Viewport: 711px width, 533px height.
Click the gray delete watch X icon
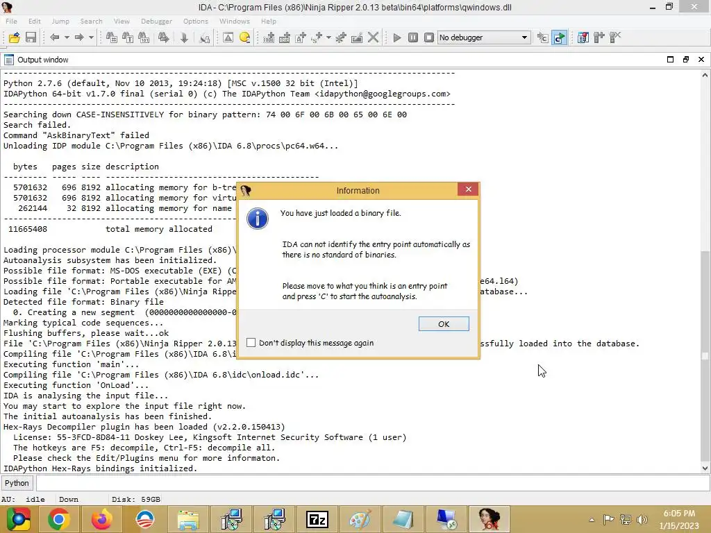click(x=615, y=37)
